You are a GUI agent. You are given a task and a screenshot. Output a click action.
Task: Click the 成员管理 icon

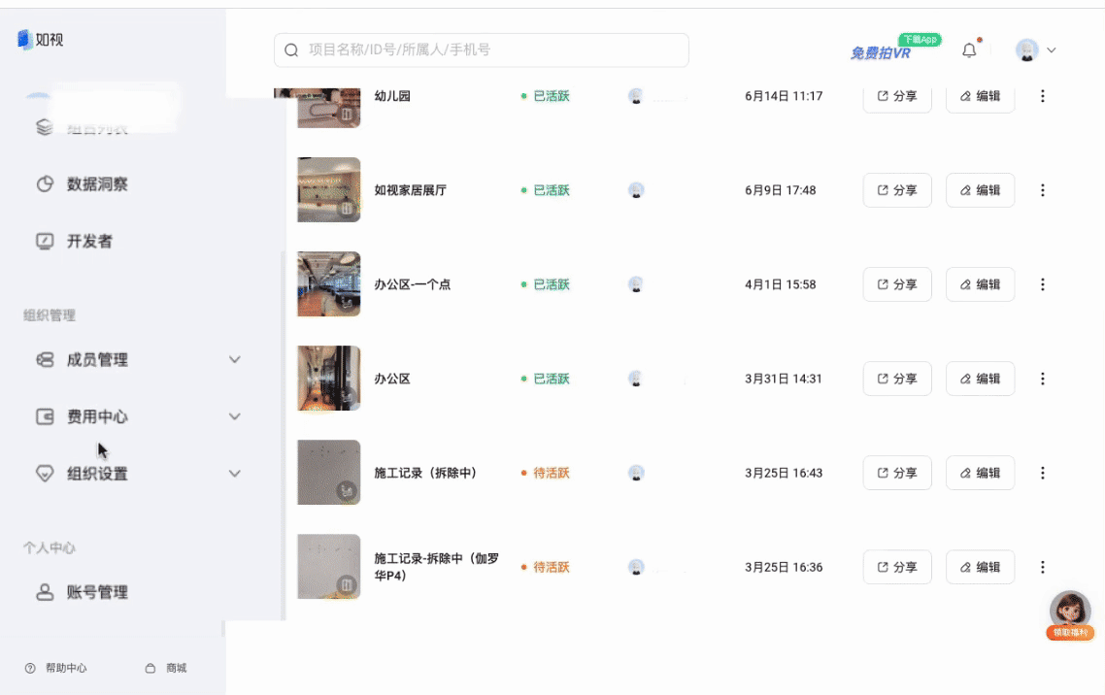[x=45, y=360]
